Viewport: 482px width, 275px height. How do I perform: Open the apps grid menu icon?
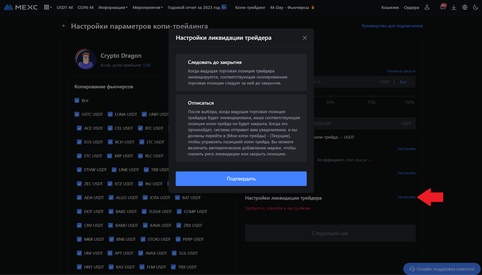47,7
